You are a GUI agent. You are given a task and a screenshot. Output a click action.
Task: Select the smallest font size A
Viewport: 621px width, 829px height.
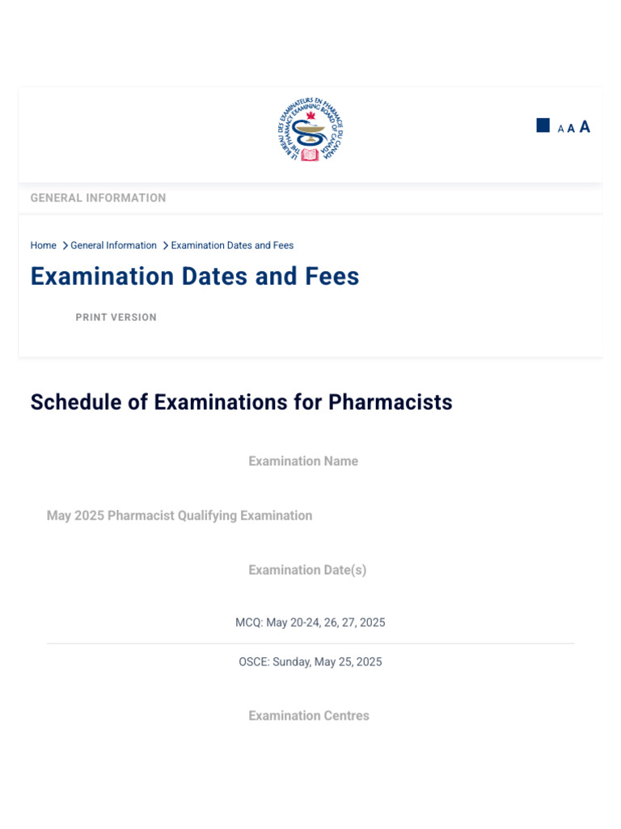pyautogui.click(x=561, y=129)
